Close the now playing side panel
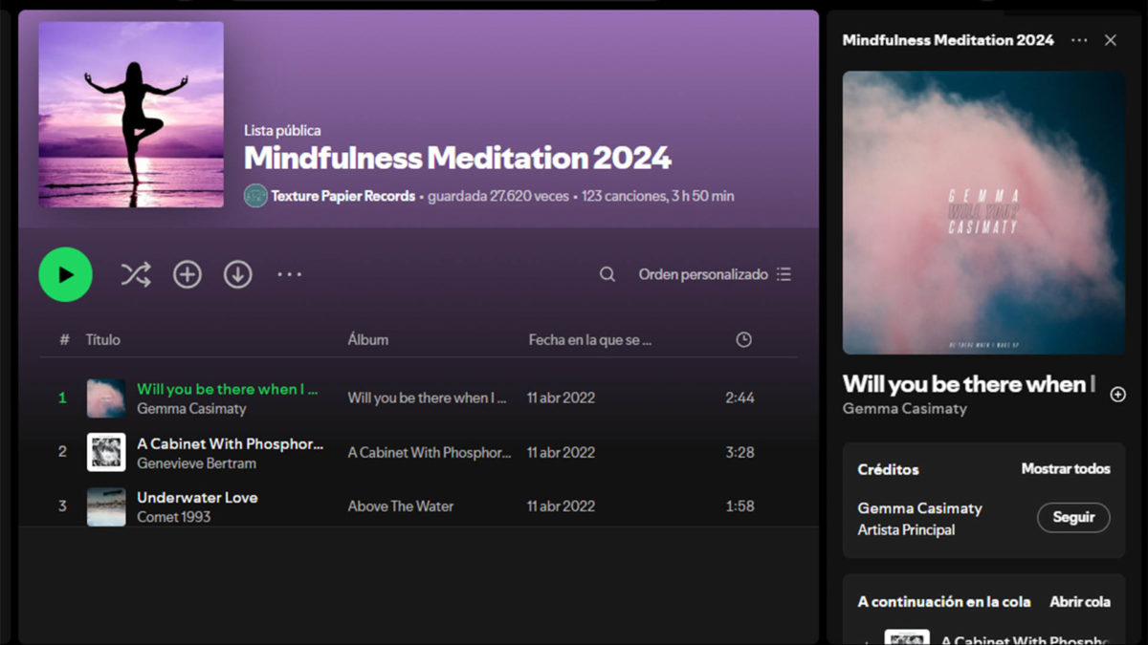The image size is (1148, 645). click(1111, 40)
